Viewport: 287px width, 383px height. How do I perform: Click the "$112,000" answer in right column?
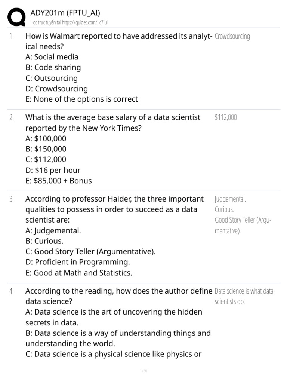tap(226, 117)
